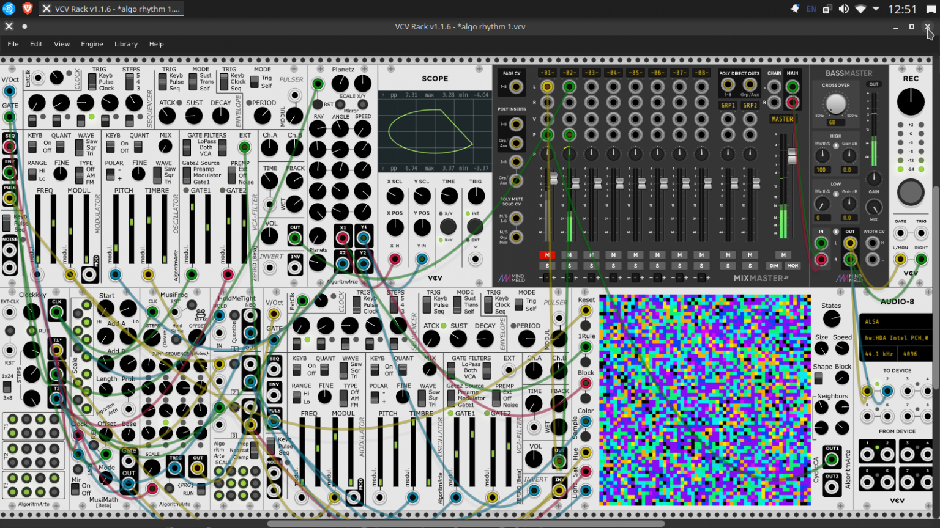940x528 pixels.
Task: Flip the Shape switch on CyclicCA
Action: coord(819,378)
